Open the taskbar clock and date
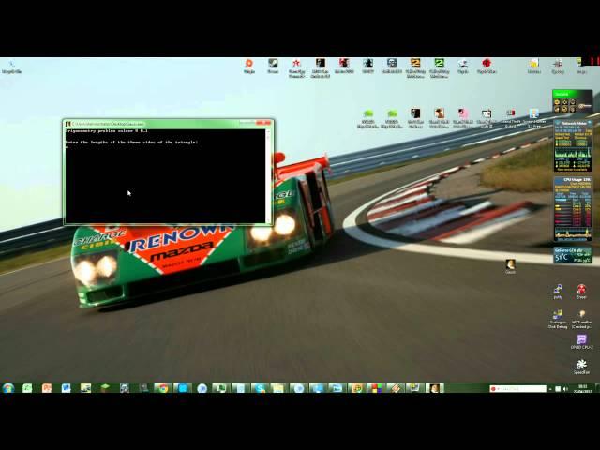This screenshot has height=450, width=600. click(x=583, y=389)
